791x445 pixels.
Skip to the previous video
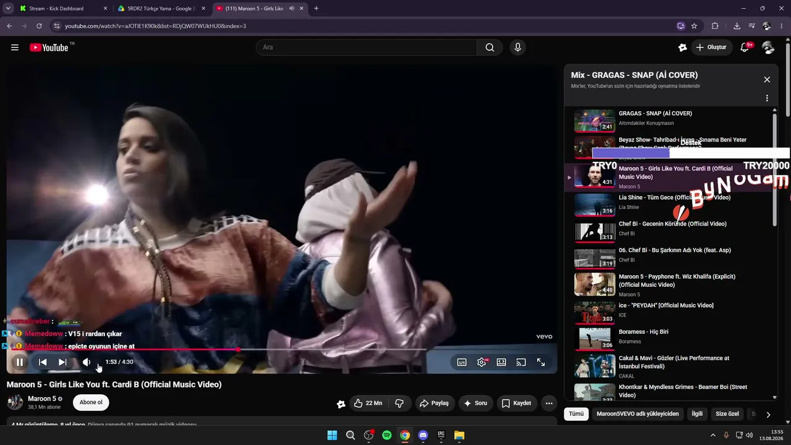tap(43, 362)
